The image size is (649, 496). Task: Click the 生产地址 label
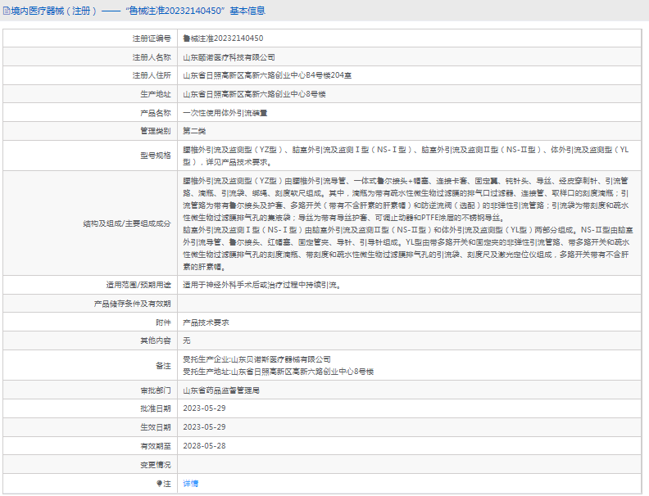pos(155,94)
